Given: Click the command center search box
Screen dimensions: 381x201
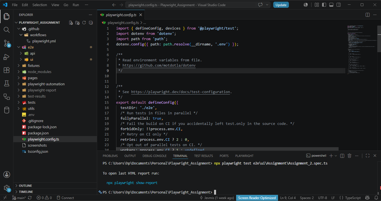Looking at the screenshot, I should [x=191, y=5].
